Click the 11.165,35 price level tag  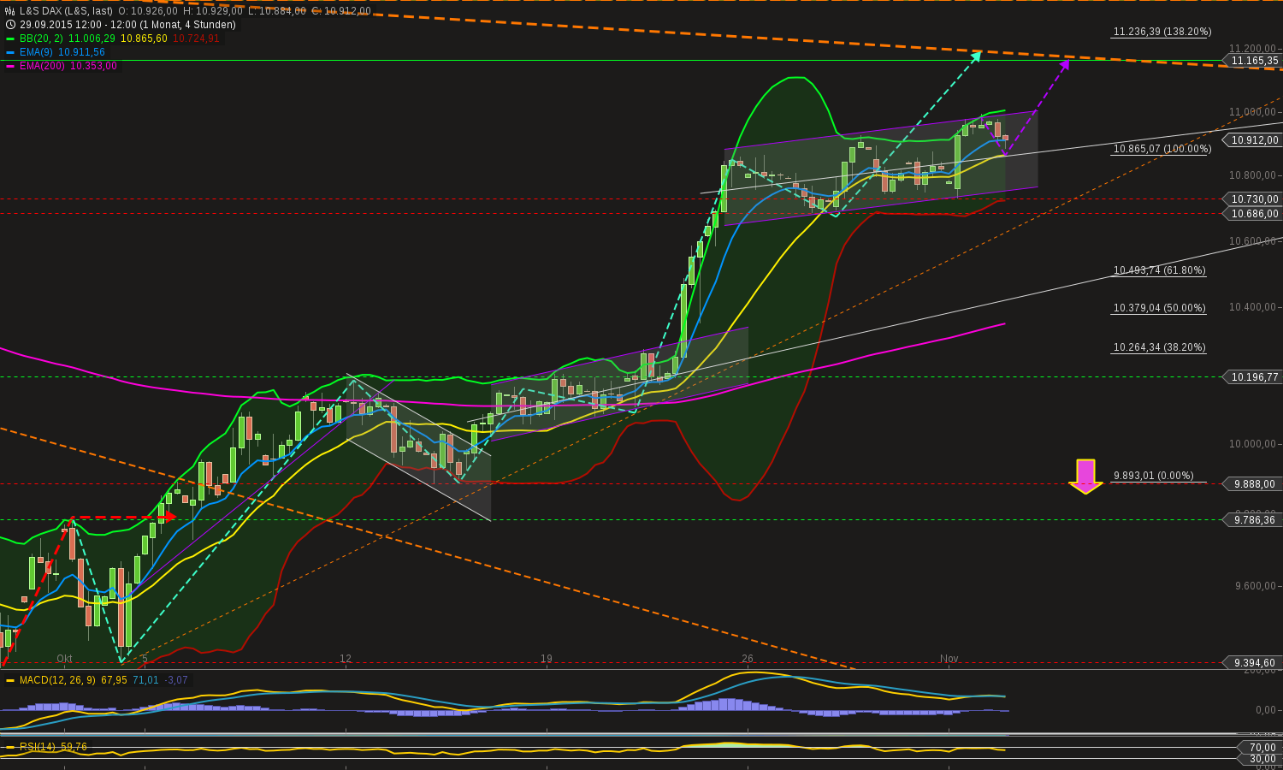pyautogui.click(x=1252, y=61)
